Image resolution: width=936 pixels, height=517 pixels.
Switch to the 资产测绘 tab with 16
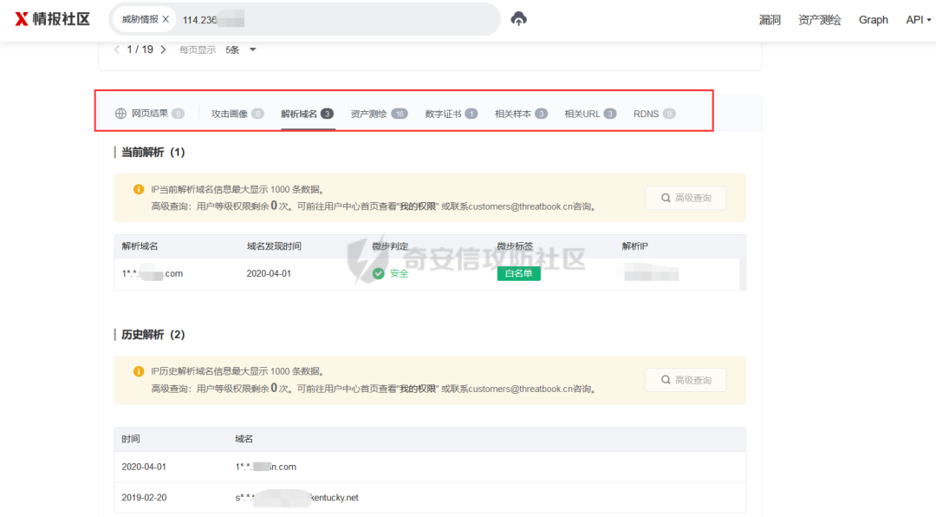point(379,114)
